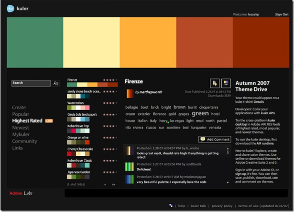
Task: Click the left theme action icon above Date Published
Action: [215, 83]
